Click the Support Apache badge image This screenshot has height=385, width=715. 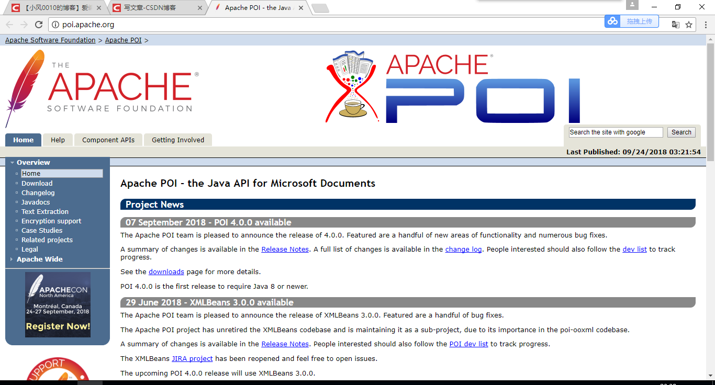58,368
